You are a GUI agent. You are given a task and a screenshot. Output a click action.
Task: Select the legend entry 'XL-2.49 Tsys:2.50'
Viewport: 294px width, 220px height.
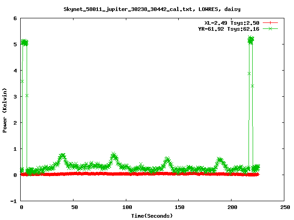[x=232, y=23]
